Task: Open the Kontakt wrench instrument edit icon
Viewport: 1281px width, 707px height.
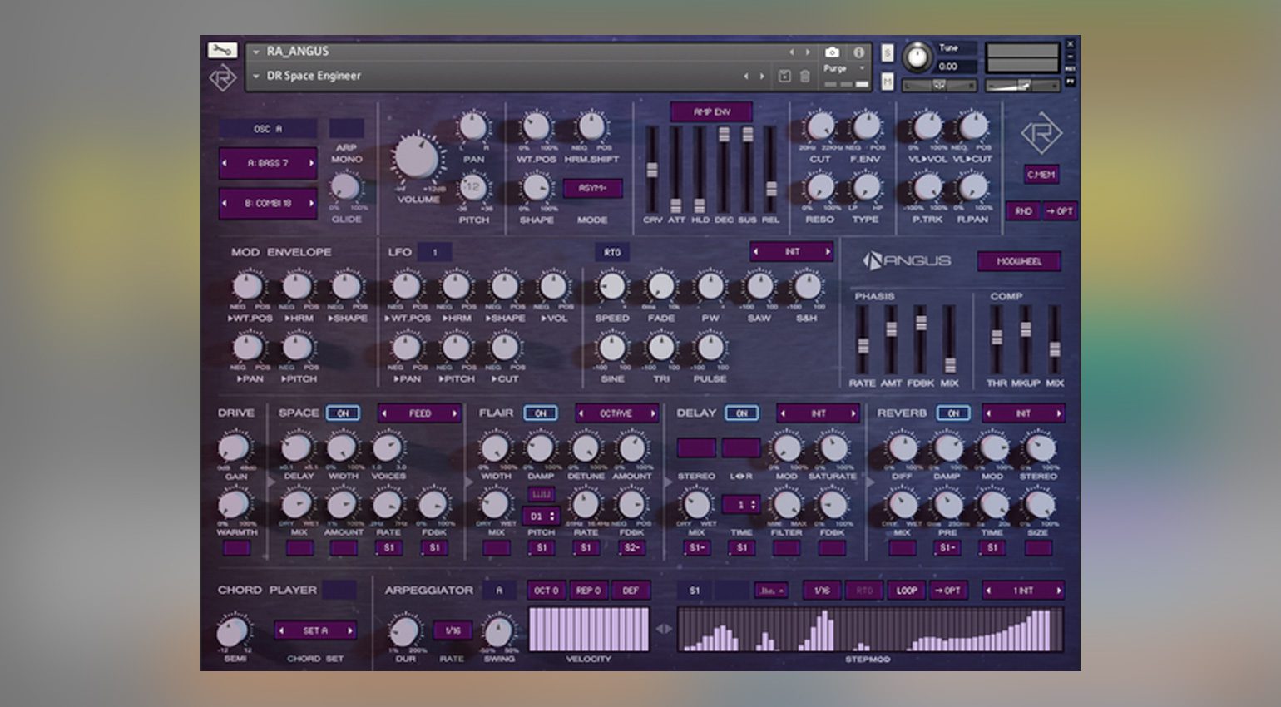Action: coord(222,51)
